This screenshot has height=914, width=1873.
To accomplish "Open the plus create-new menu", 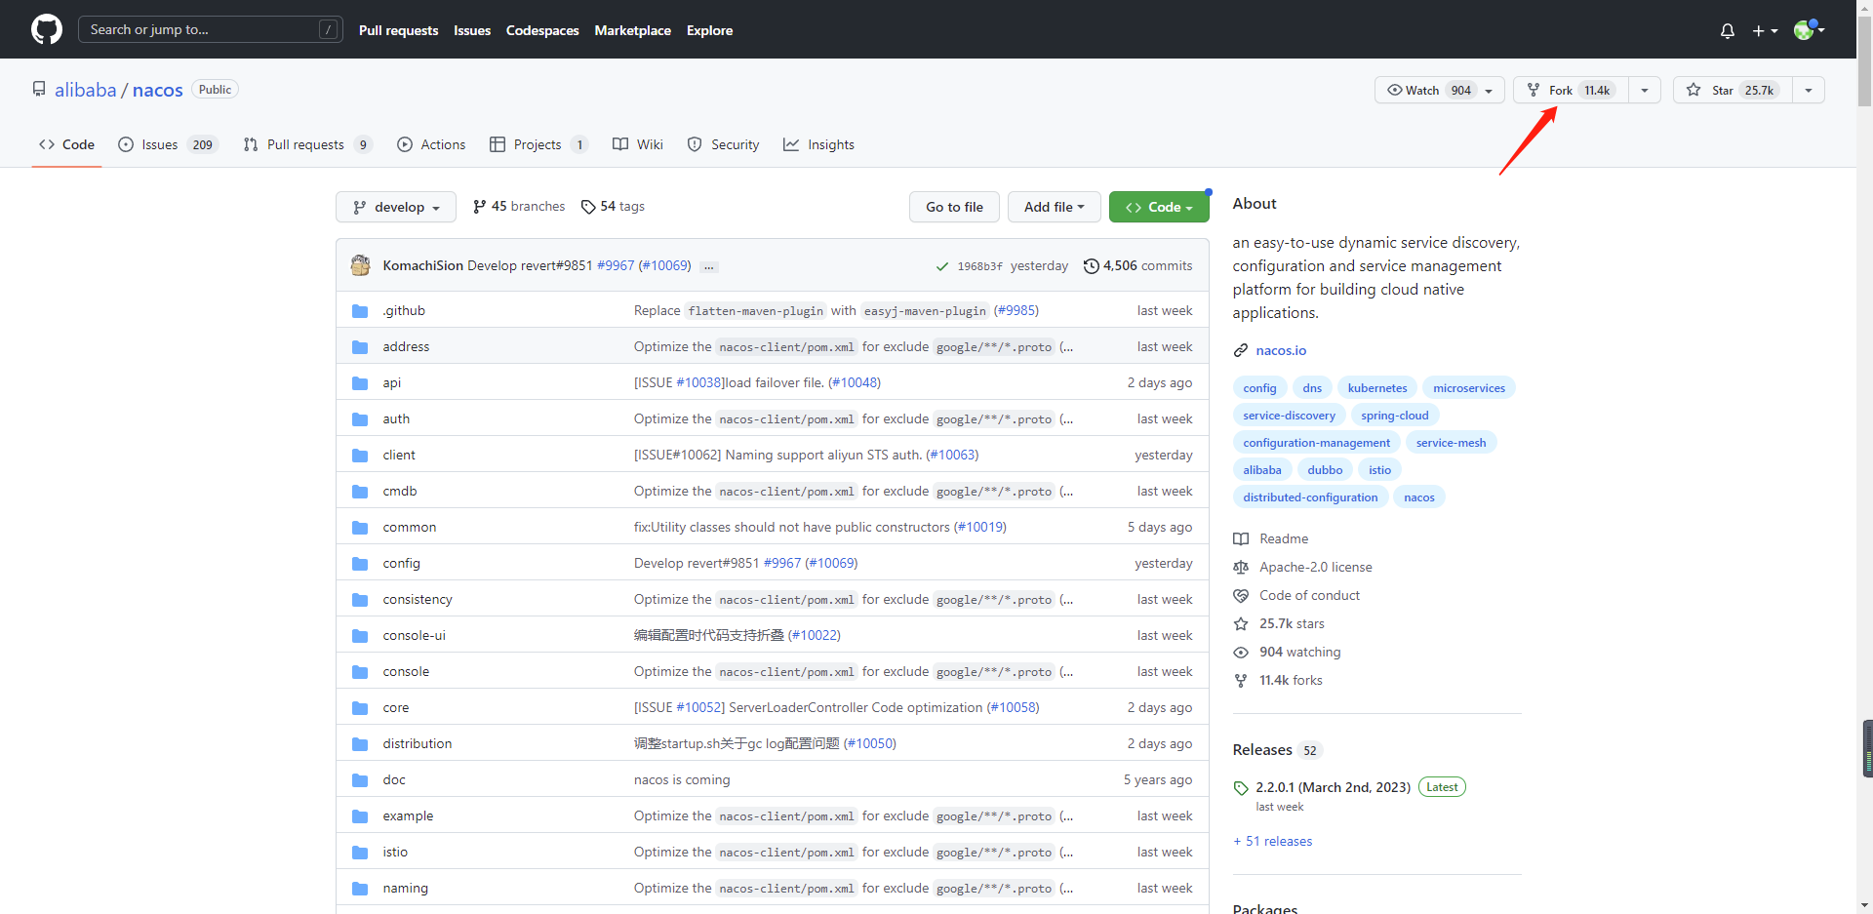I will point(1765,30).
